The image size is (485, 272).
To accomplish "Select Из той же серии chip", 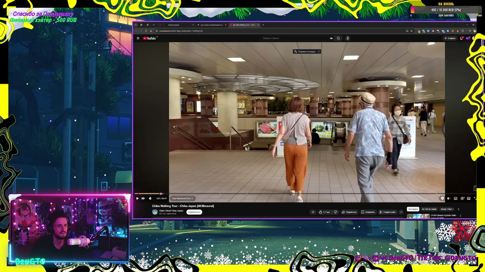I will click(429, 209).
